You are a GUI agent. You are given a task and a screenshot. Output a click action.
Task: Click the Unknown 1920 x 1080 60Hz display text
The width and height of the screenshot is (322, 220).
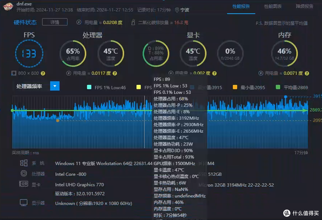[93, 203]
